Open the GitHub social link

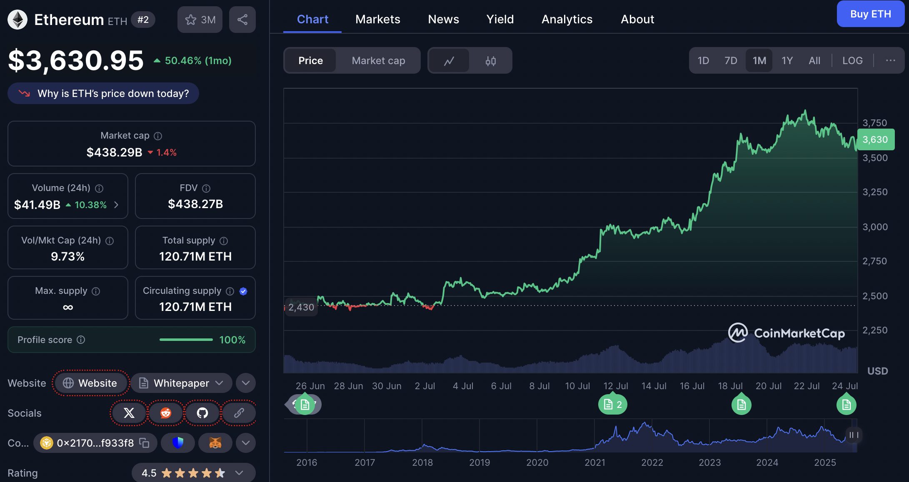[x=202, y=413]
